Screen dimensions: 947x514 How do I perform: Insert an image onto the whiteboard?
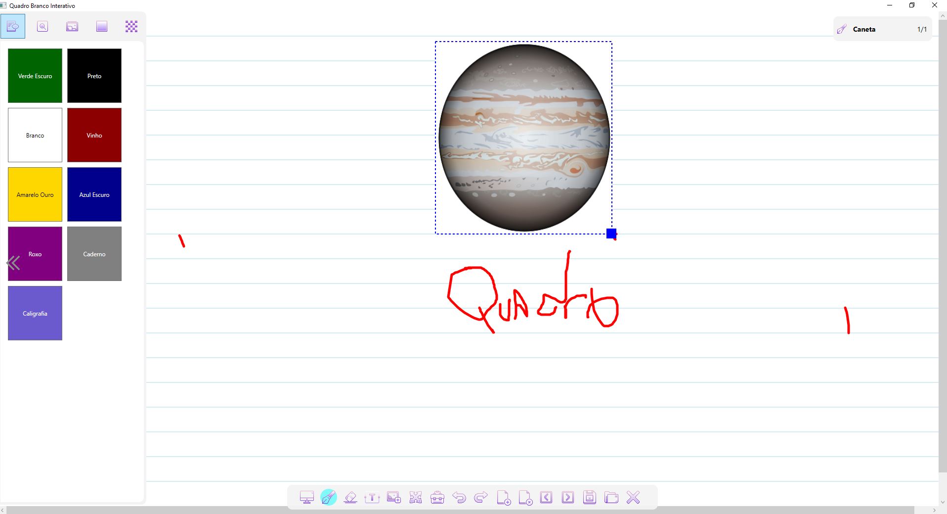394,498
